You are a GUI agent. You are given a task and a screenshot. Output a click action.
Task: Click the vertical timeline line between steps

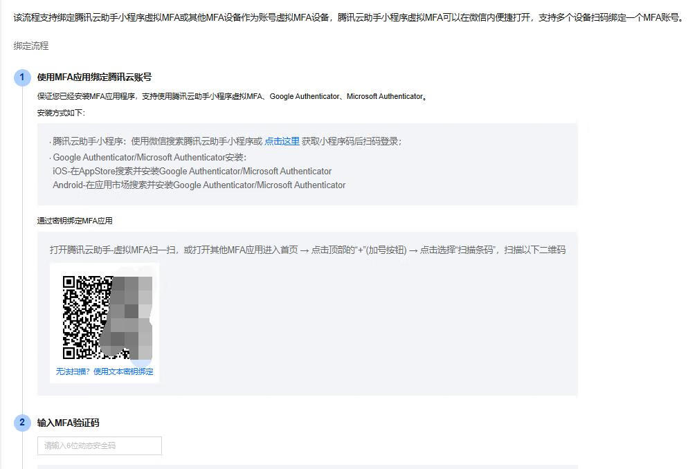[x=22, y=249]
